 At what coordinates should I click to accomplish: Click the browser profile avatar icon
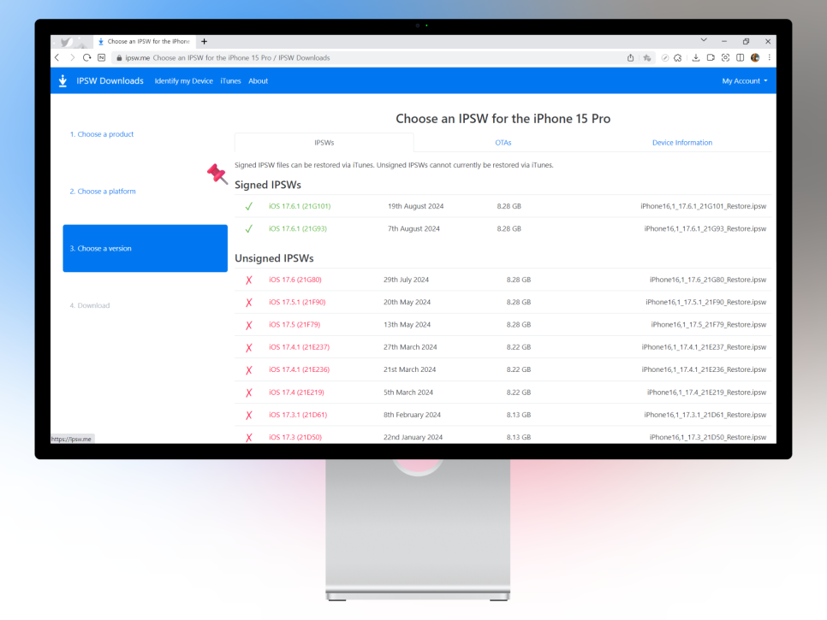point(755,57)
